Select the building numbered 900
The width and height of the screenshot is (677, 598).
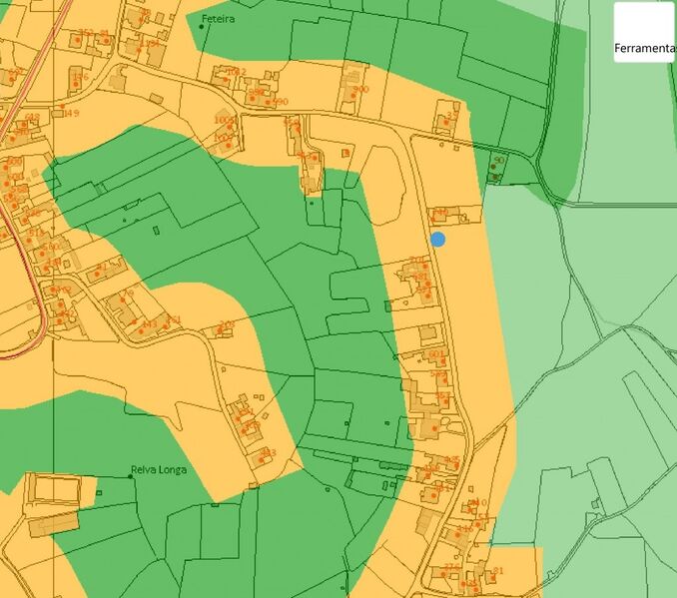tap(352, 91)
